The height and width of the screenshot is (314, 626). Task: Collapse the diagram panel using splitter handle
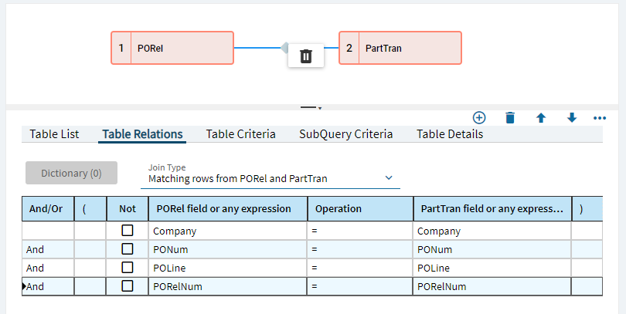[311, 107]
